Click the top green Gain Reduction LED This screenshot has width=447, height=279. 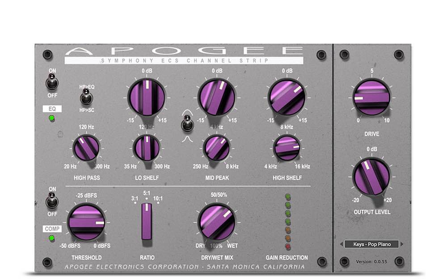click(x=288, y=197)
